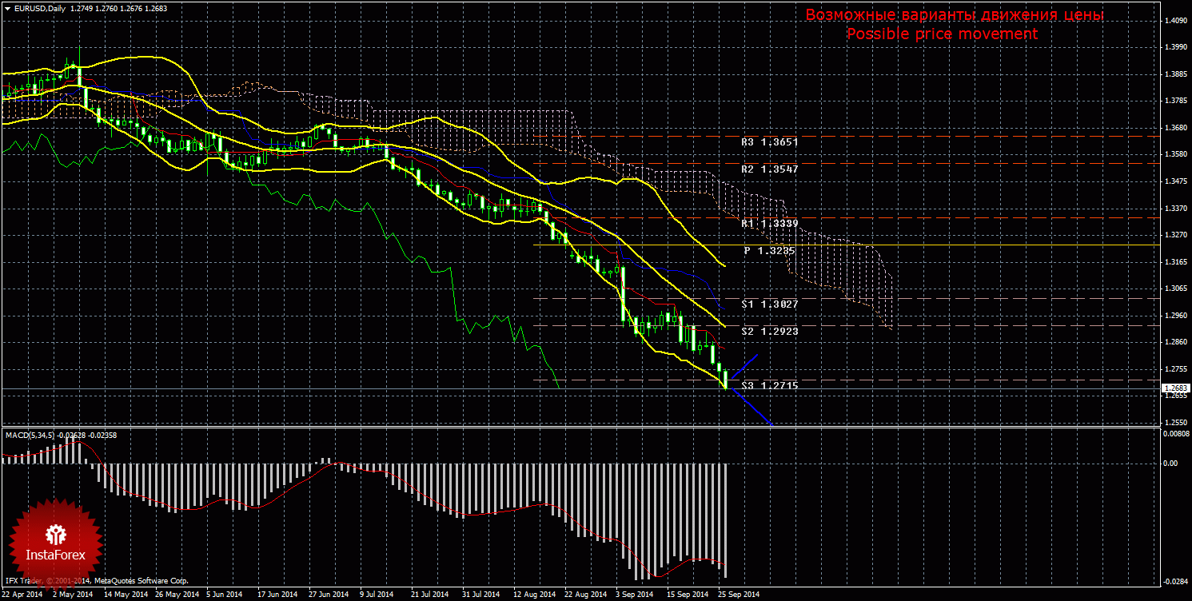This screenshot has width=1192, height=601.
Task: Click the 1.2960 price axis value
Action: pyautogui.click(x=1174, y=316)
